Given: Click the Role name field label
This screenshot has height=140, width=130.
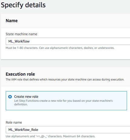Looking at the screenshot, I should pos(14,122).
